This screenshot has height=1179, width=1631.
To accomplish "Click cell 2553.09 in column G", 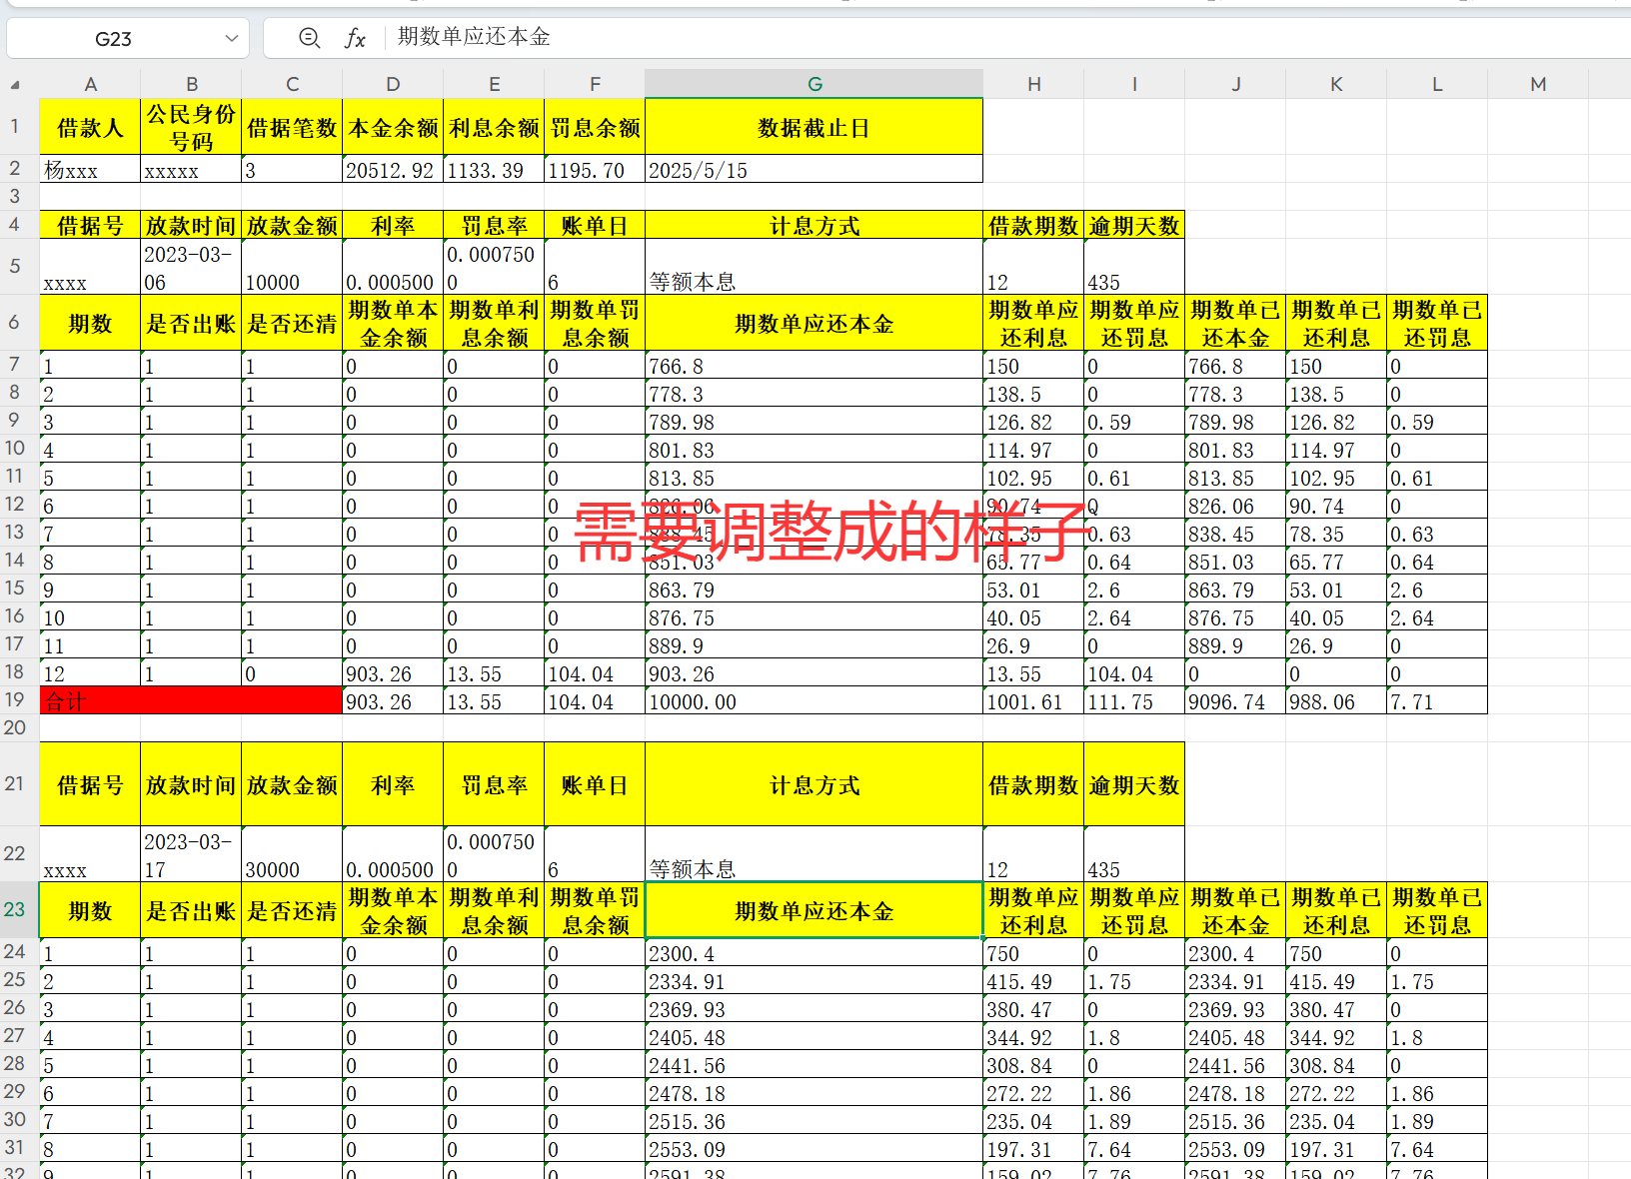I will point(815,1148).
